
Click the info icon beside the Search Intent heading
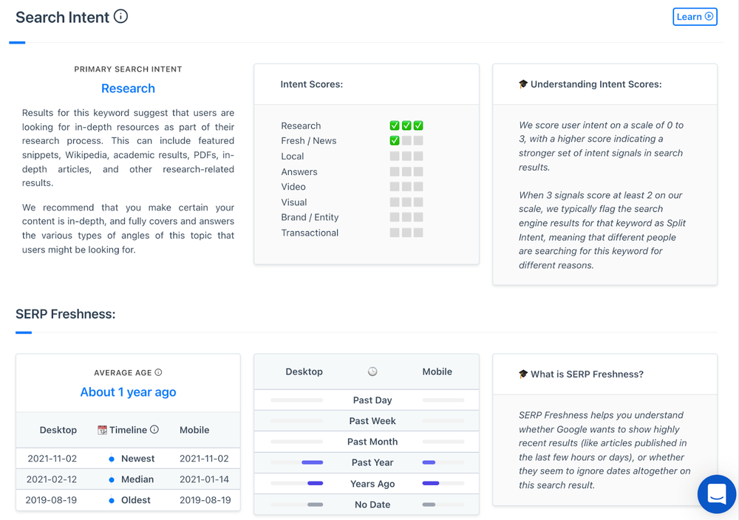click(120, 15)
